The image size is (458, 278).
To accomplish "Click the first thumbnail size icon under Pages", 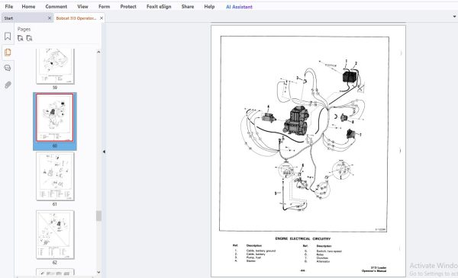I will tap(21, 38).
